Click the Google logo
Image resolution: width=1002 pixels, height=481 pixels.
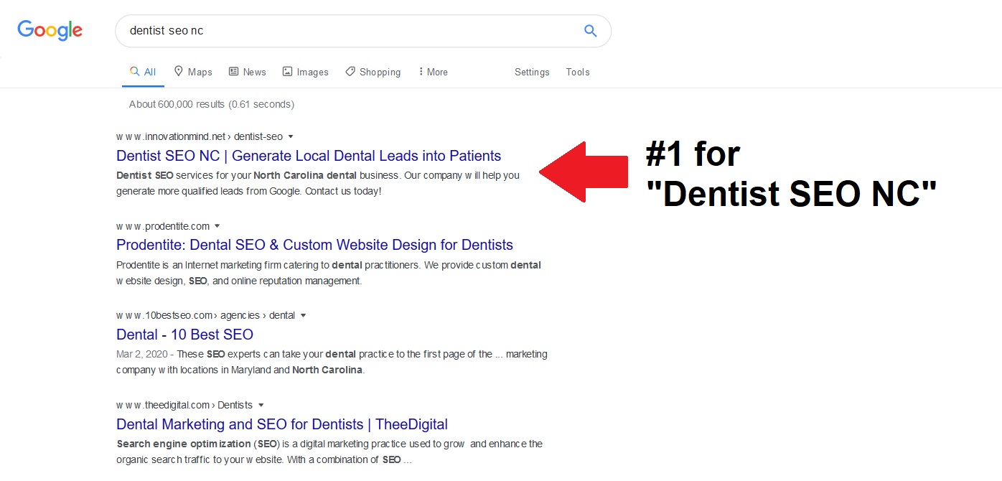pos(50,31)
